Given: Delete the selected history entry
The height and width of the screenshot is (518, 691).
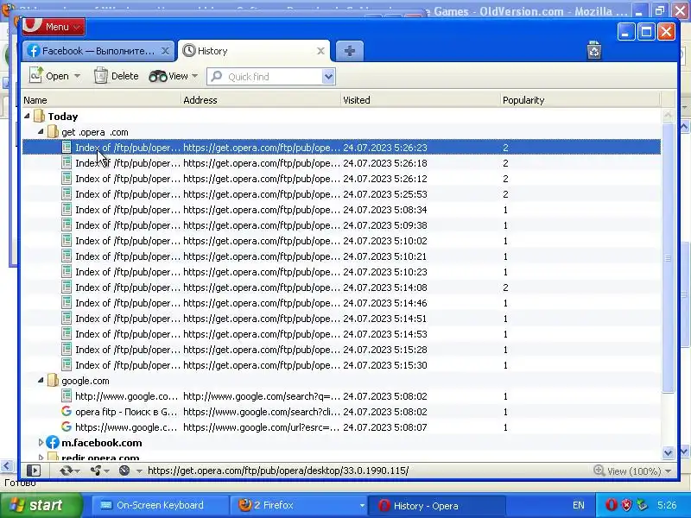Looking at the screenshot, I should 117,76.
